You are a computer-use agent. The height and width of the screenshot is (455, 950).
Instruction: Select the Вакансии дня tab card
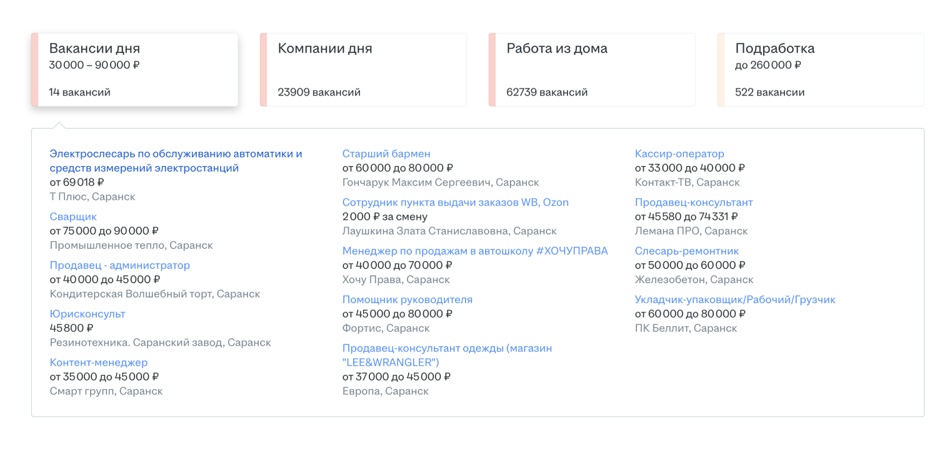pos(134,69)
